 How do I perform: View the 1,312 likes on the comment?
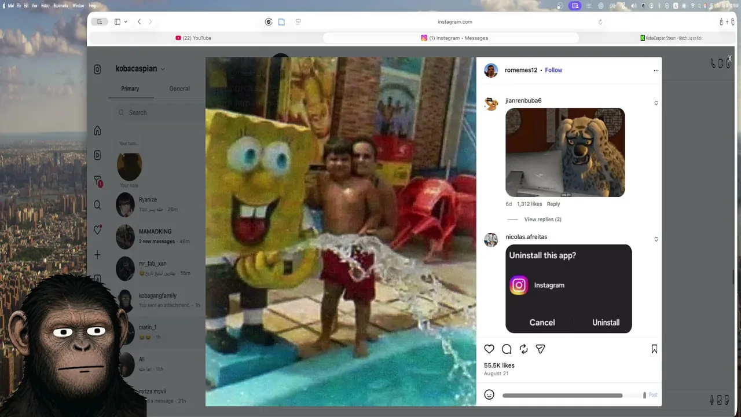click(x=529, y=204)
